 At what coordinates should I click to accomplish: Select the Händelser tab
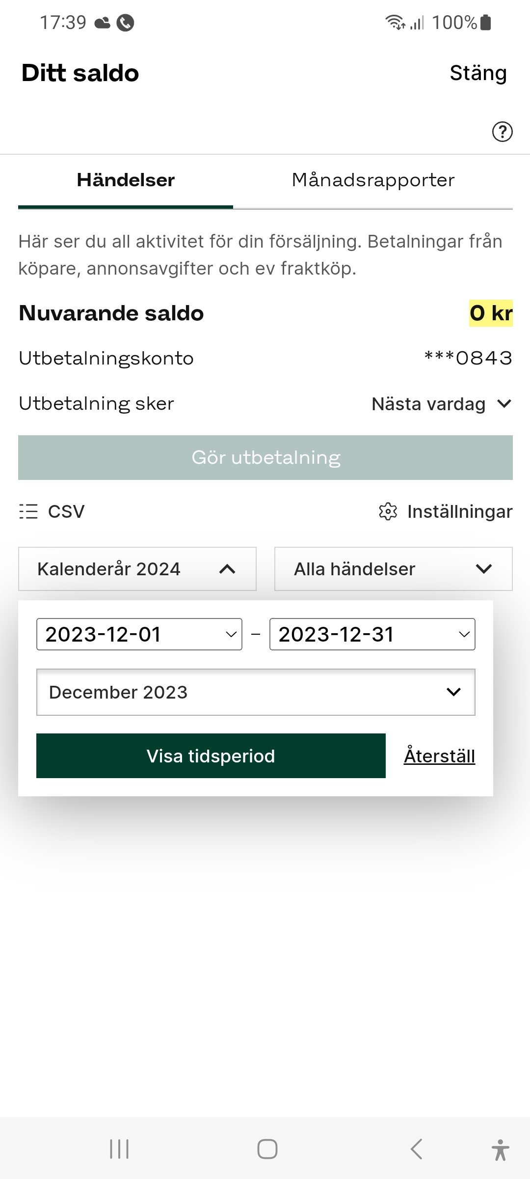[x=126, y=180]
